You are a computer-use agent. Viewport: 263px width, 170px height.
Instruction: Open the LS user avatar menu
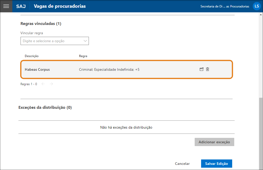coord(257,6)
